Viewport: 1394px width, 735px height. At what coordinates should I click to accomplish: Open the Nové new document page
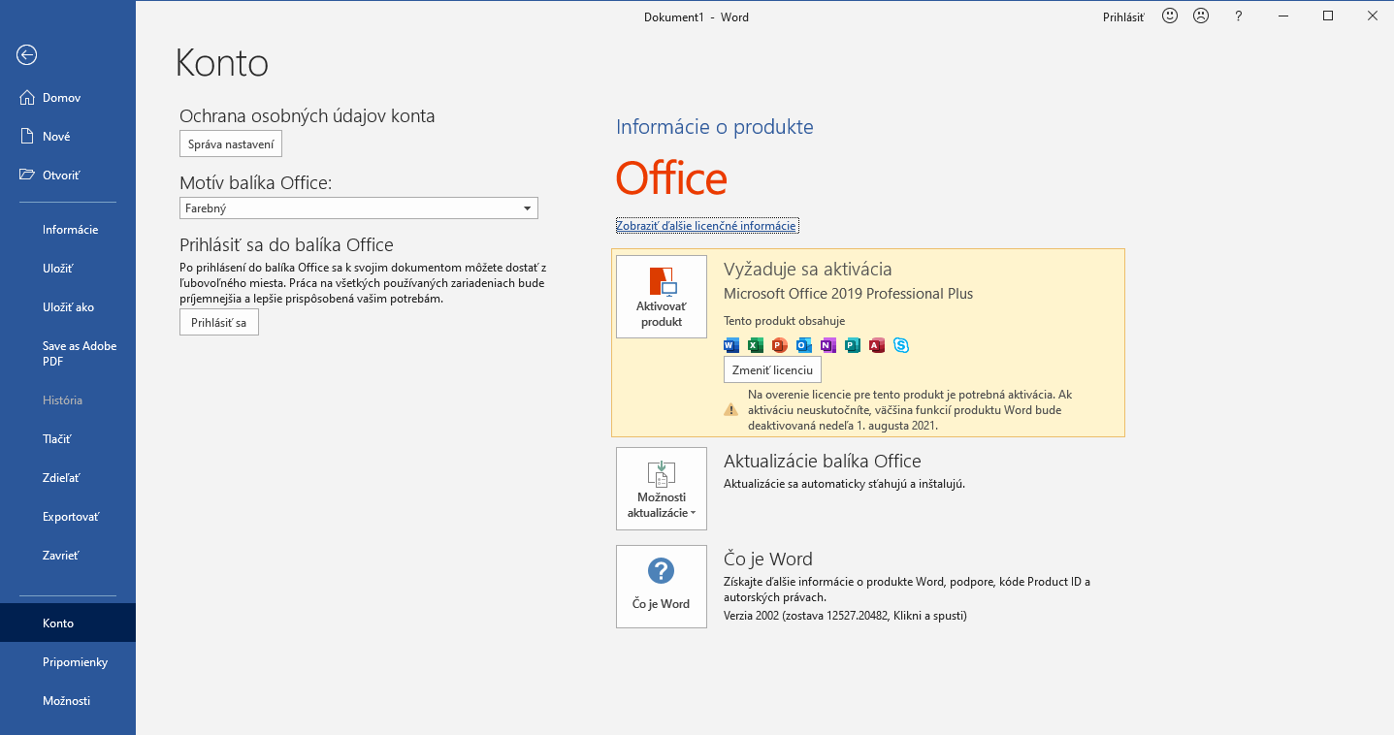point(68,137)
